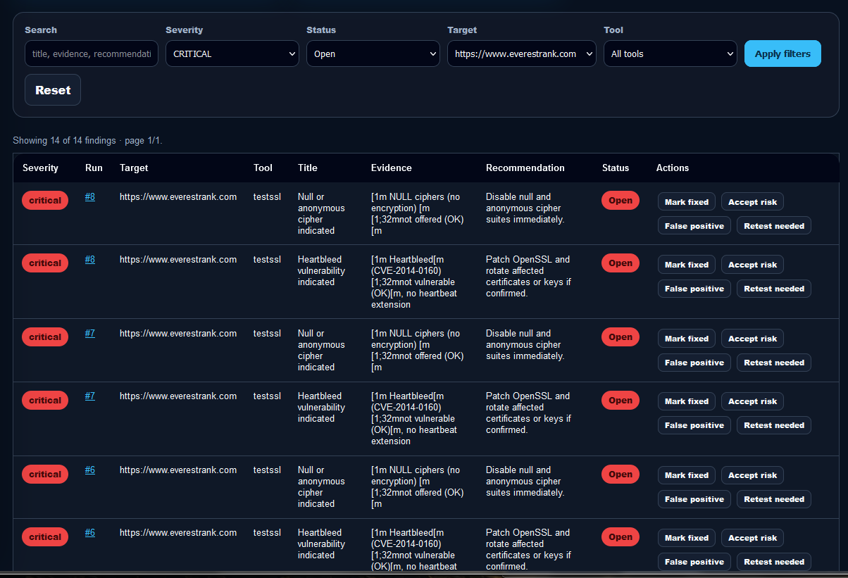Mark fixed the run #6 Null cipher finding
The image size is (848, 578).
point(687,475)
